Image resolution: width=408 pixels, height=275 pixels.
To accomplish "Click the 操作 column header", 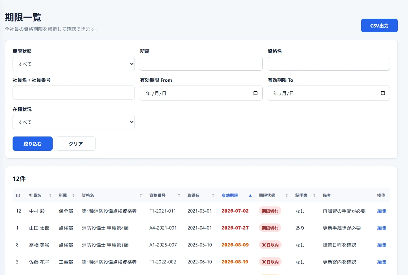I will point(381,196).
